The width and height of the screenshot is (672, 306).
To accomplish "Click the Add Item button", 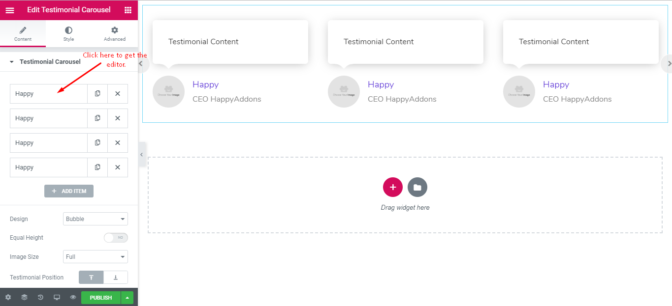I will pos(69,191).
